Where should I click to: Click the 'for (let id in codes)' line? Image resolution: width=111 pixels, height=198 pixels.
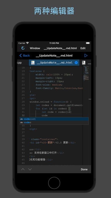pos(53,109)
